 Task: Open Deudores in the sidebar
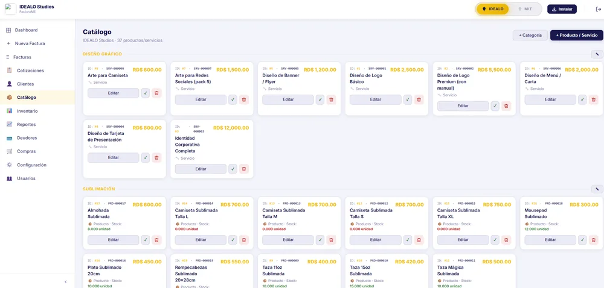(x=37, y=138)
